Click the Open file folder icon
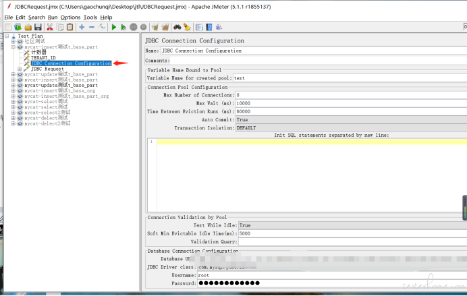 pos(28,27)
